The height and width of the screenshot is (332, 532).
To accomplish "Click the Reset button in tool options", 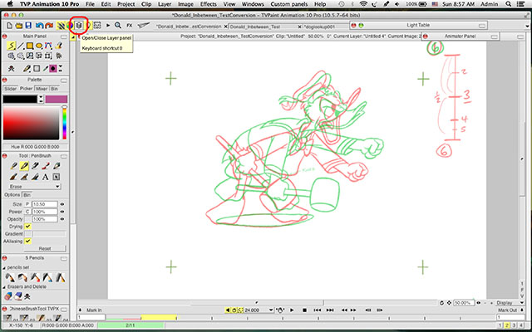I will tap(45, 248).
